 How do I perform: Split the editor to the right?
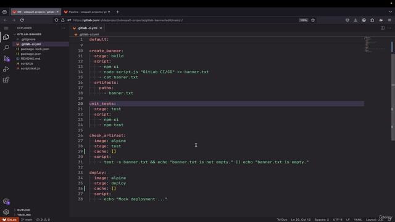[x=383, y=28]
